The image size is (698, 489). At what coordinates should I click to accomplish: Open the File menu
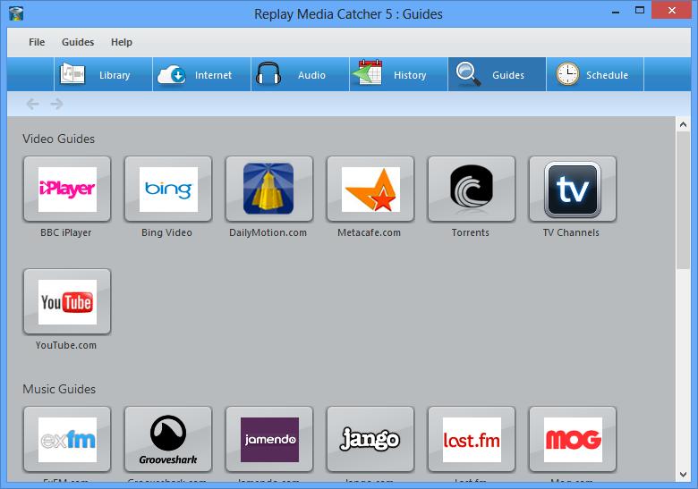pyautogui.click(x=37, y=42)
